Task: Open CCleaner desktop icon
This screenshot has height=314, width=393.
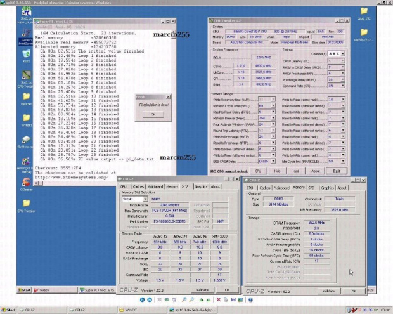Action: [x=27, y=185]
